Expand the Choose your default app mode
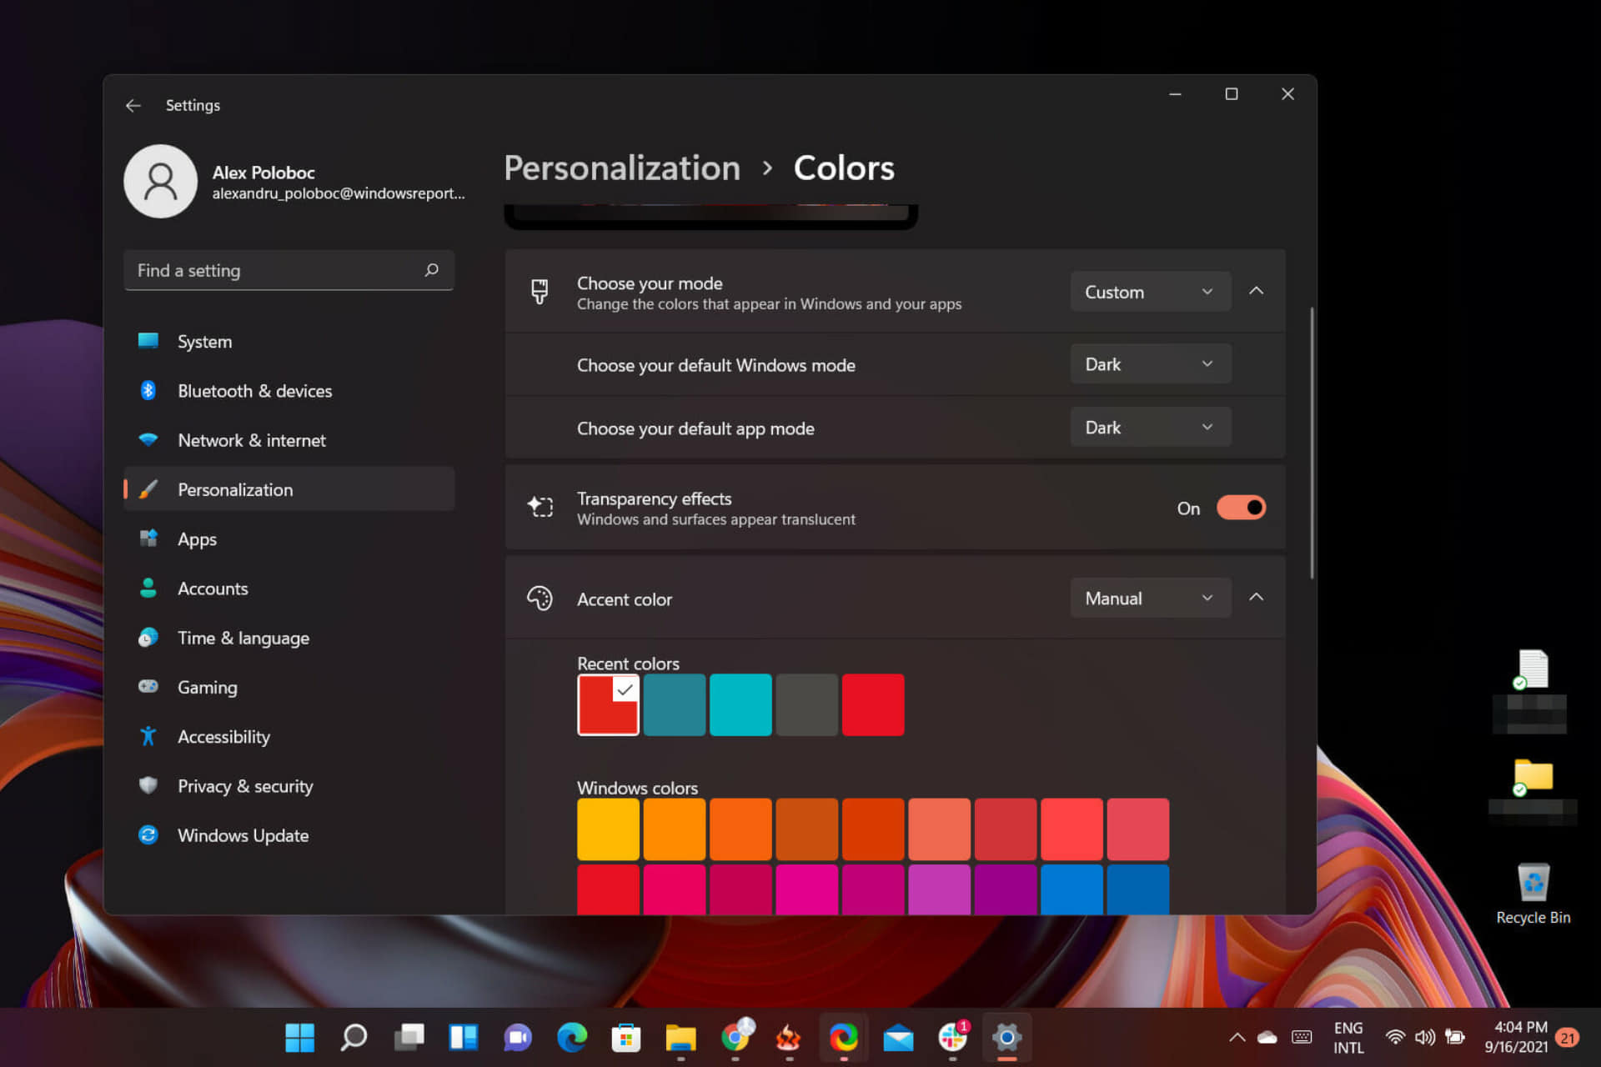Image resolution: width=1601 pixels, height=1067 pixels. (1150, 428)
